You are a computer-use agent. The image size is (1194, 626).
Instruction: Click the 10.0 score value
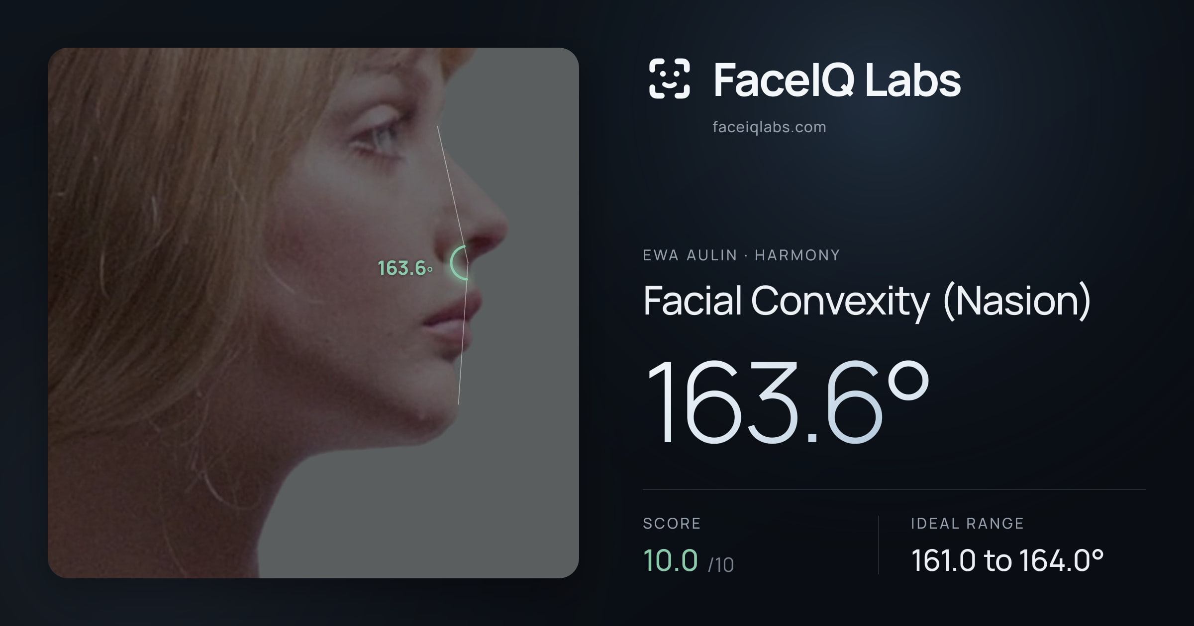670,560
